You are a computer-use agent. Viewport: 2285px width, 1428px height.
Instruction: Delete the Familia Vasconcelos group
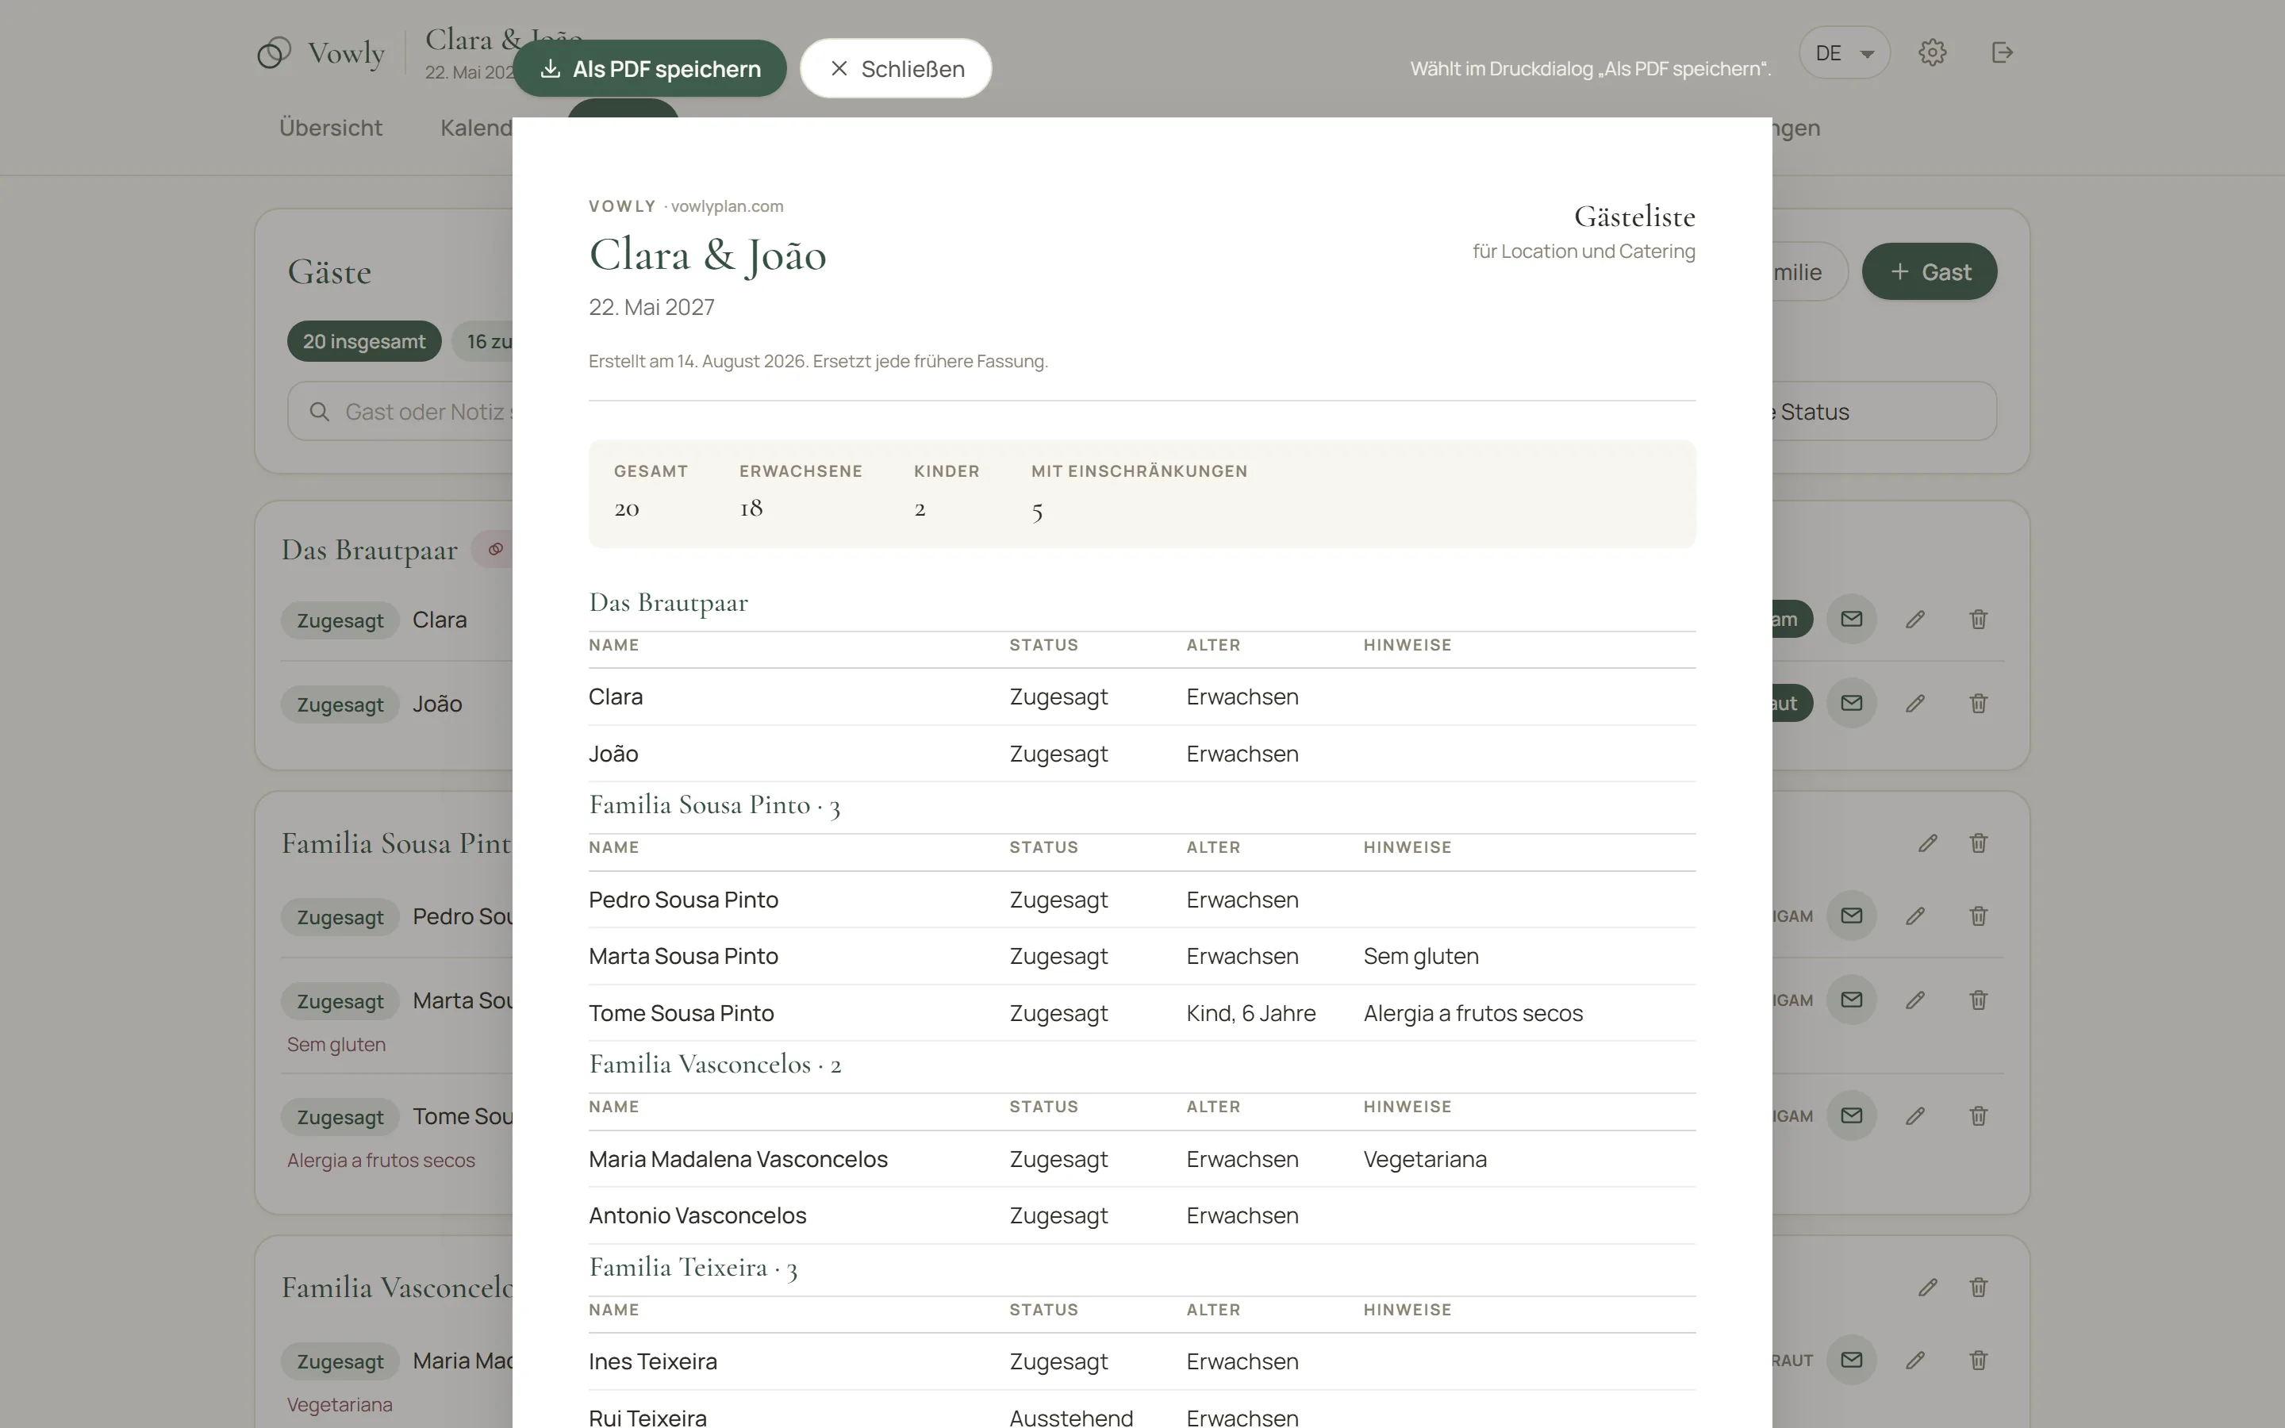click(x=1978, y=1288)
